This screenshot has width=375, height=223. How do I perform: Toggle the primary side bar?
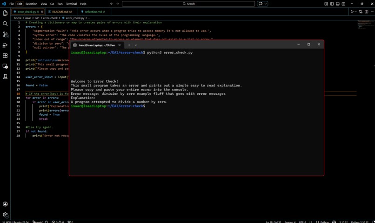coord(332,4)
